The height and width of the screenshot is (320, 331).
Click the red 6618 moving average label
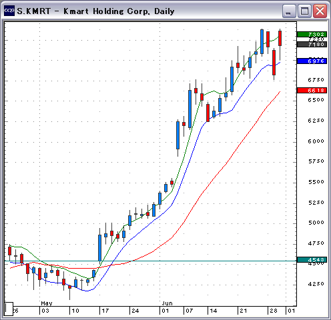click(312, 91)
